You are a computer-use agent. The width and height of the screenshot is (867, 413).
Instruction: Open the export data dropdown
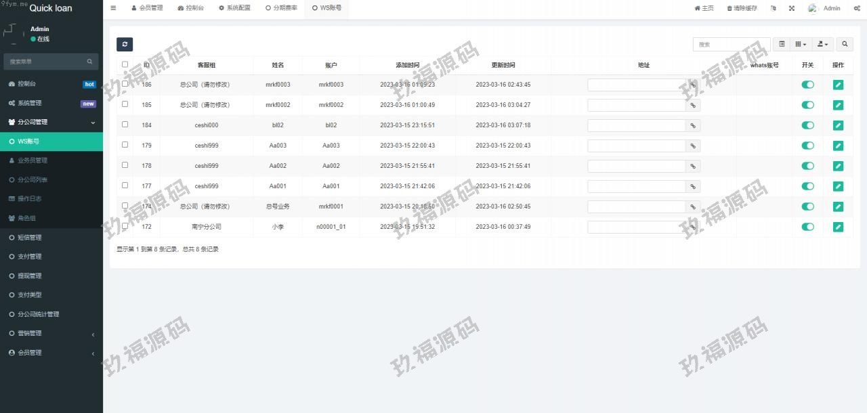tap(823, 45)
